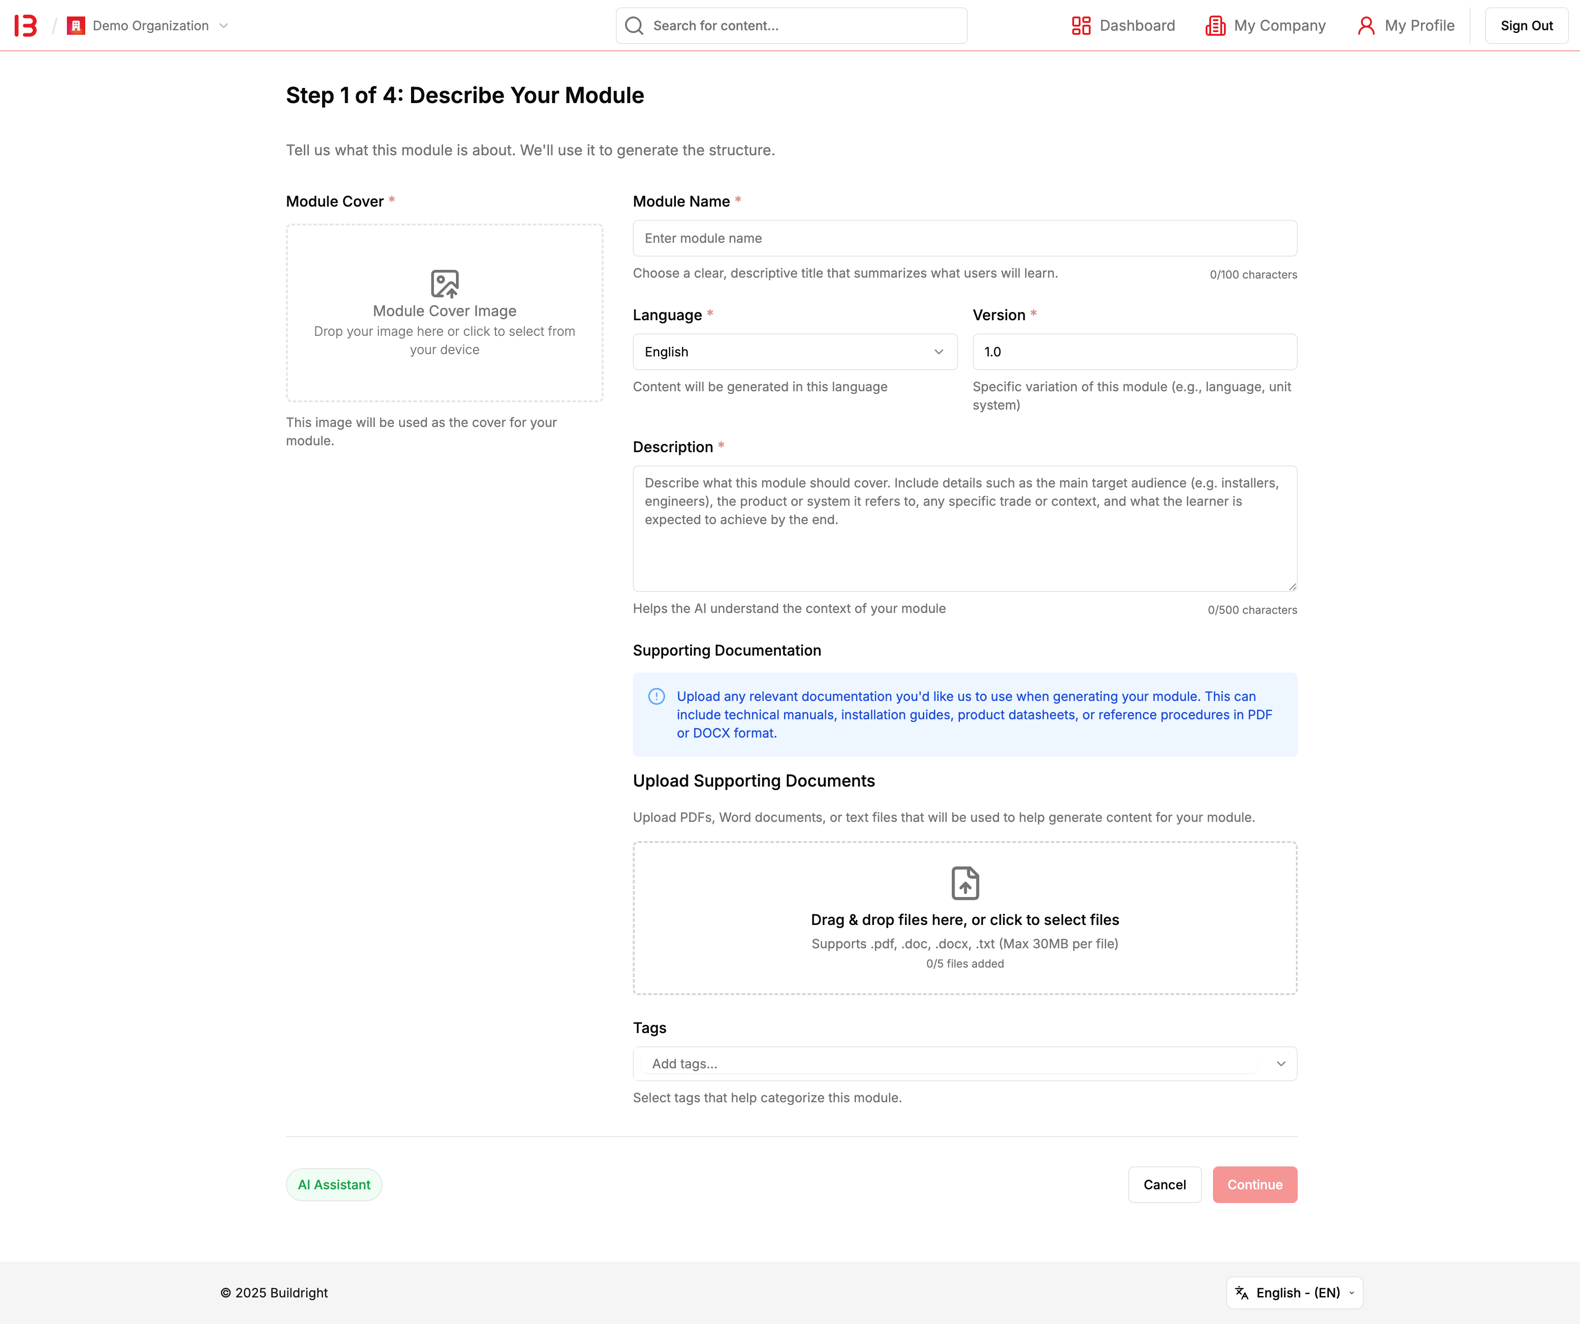Click the Buildright logo icon

tap(26, 26)
